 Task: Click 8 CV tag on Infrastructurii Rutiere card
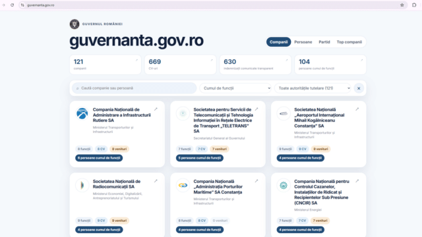point(101,149)
